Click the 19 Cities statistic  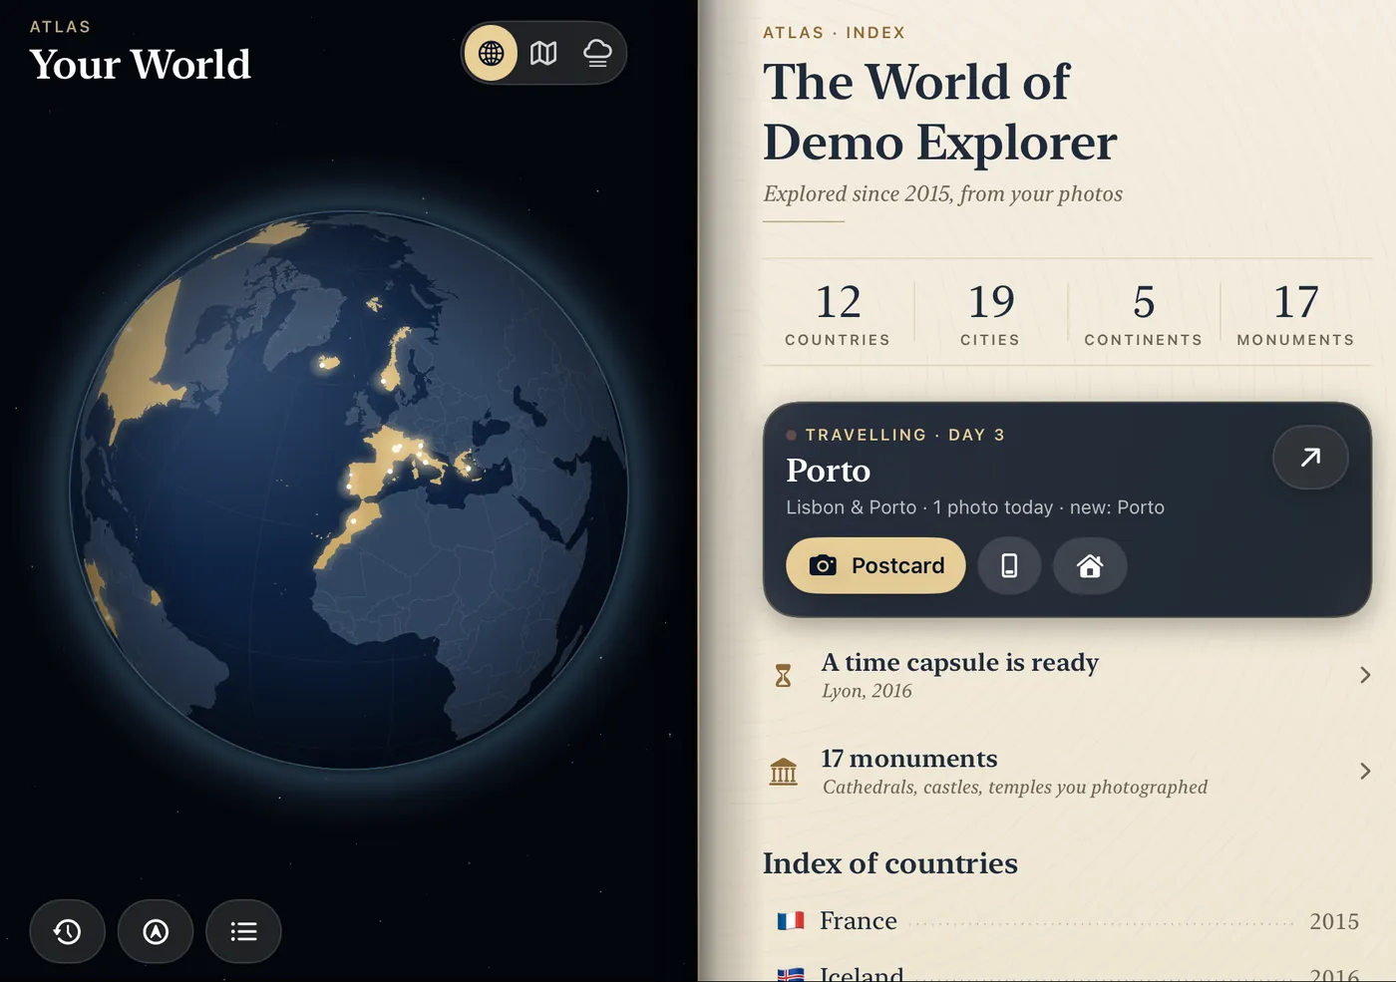coord(990,314)
